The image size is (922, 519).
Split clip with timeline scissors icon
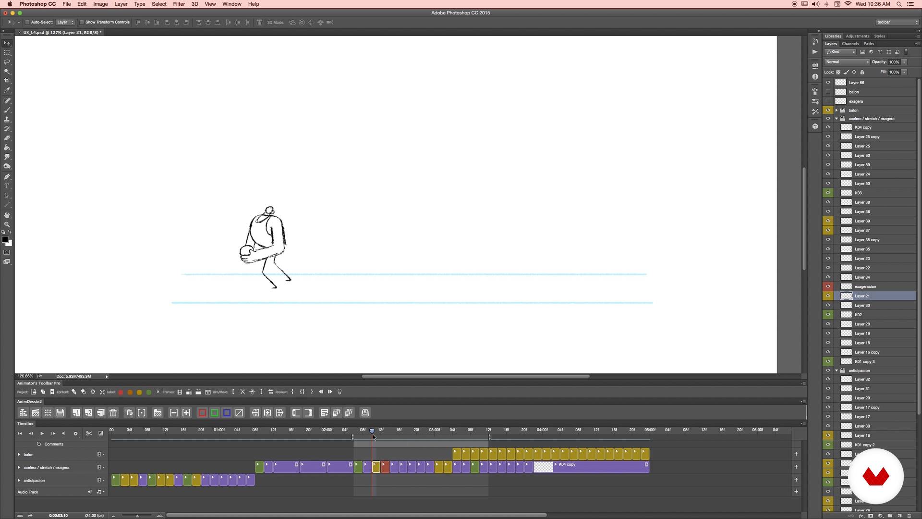[x=89, y=433]
